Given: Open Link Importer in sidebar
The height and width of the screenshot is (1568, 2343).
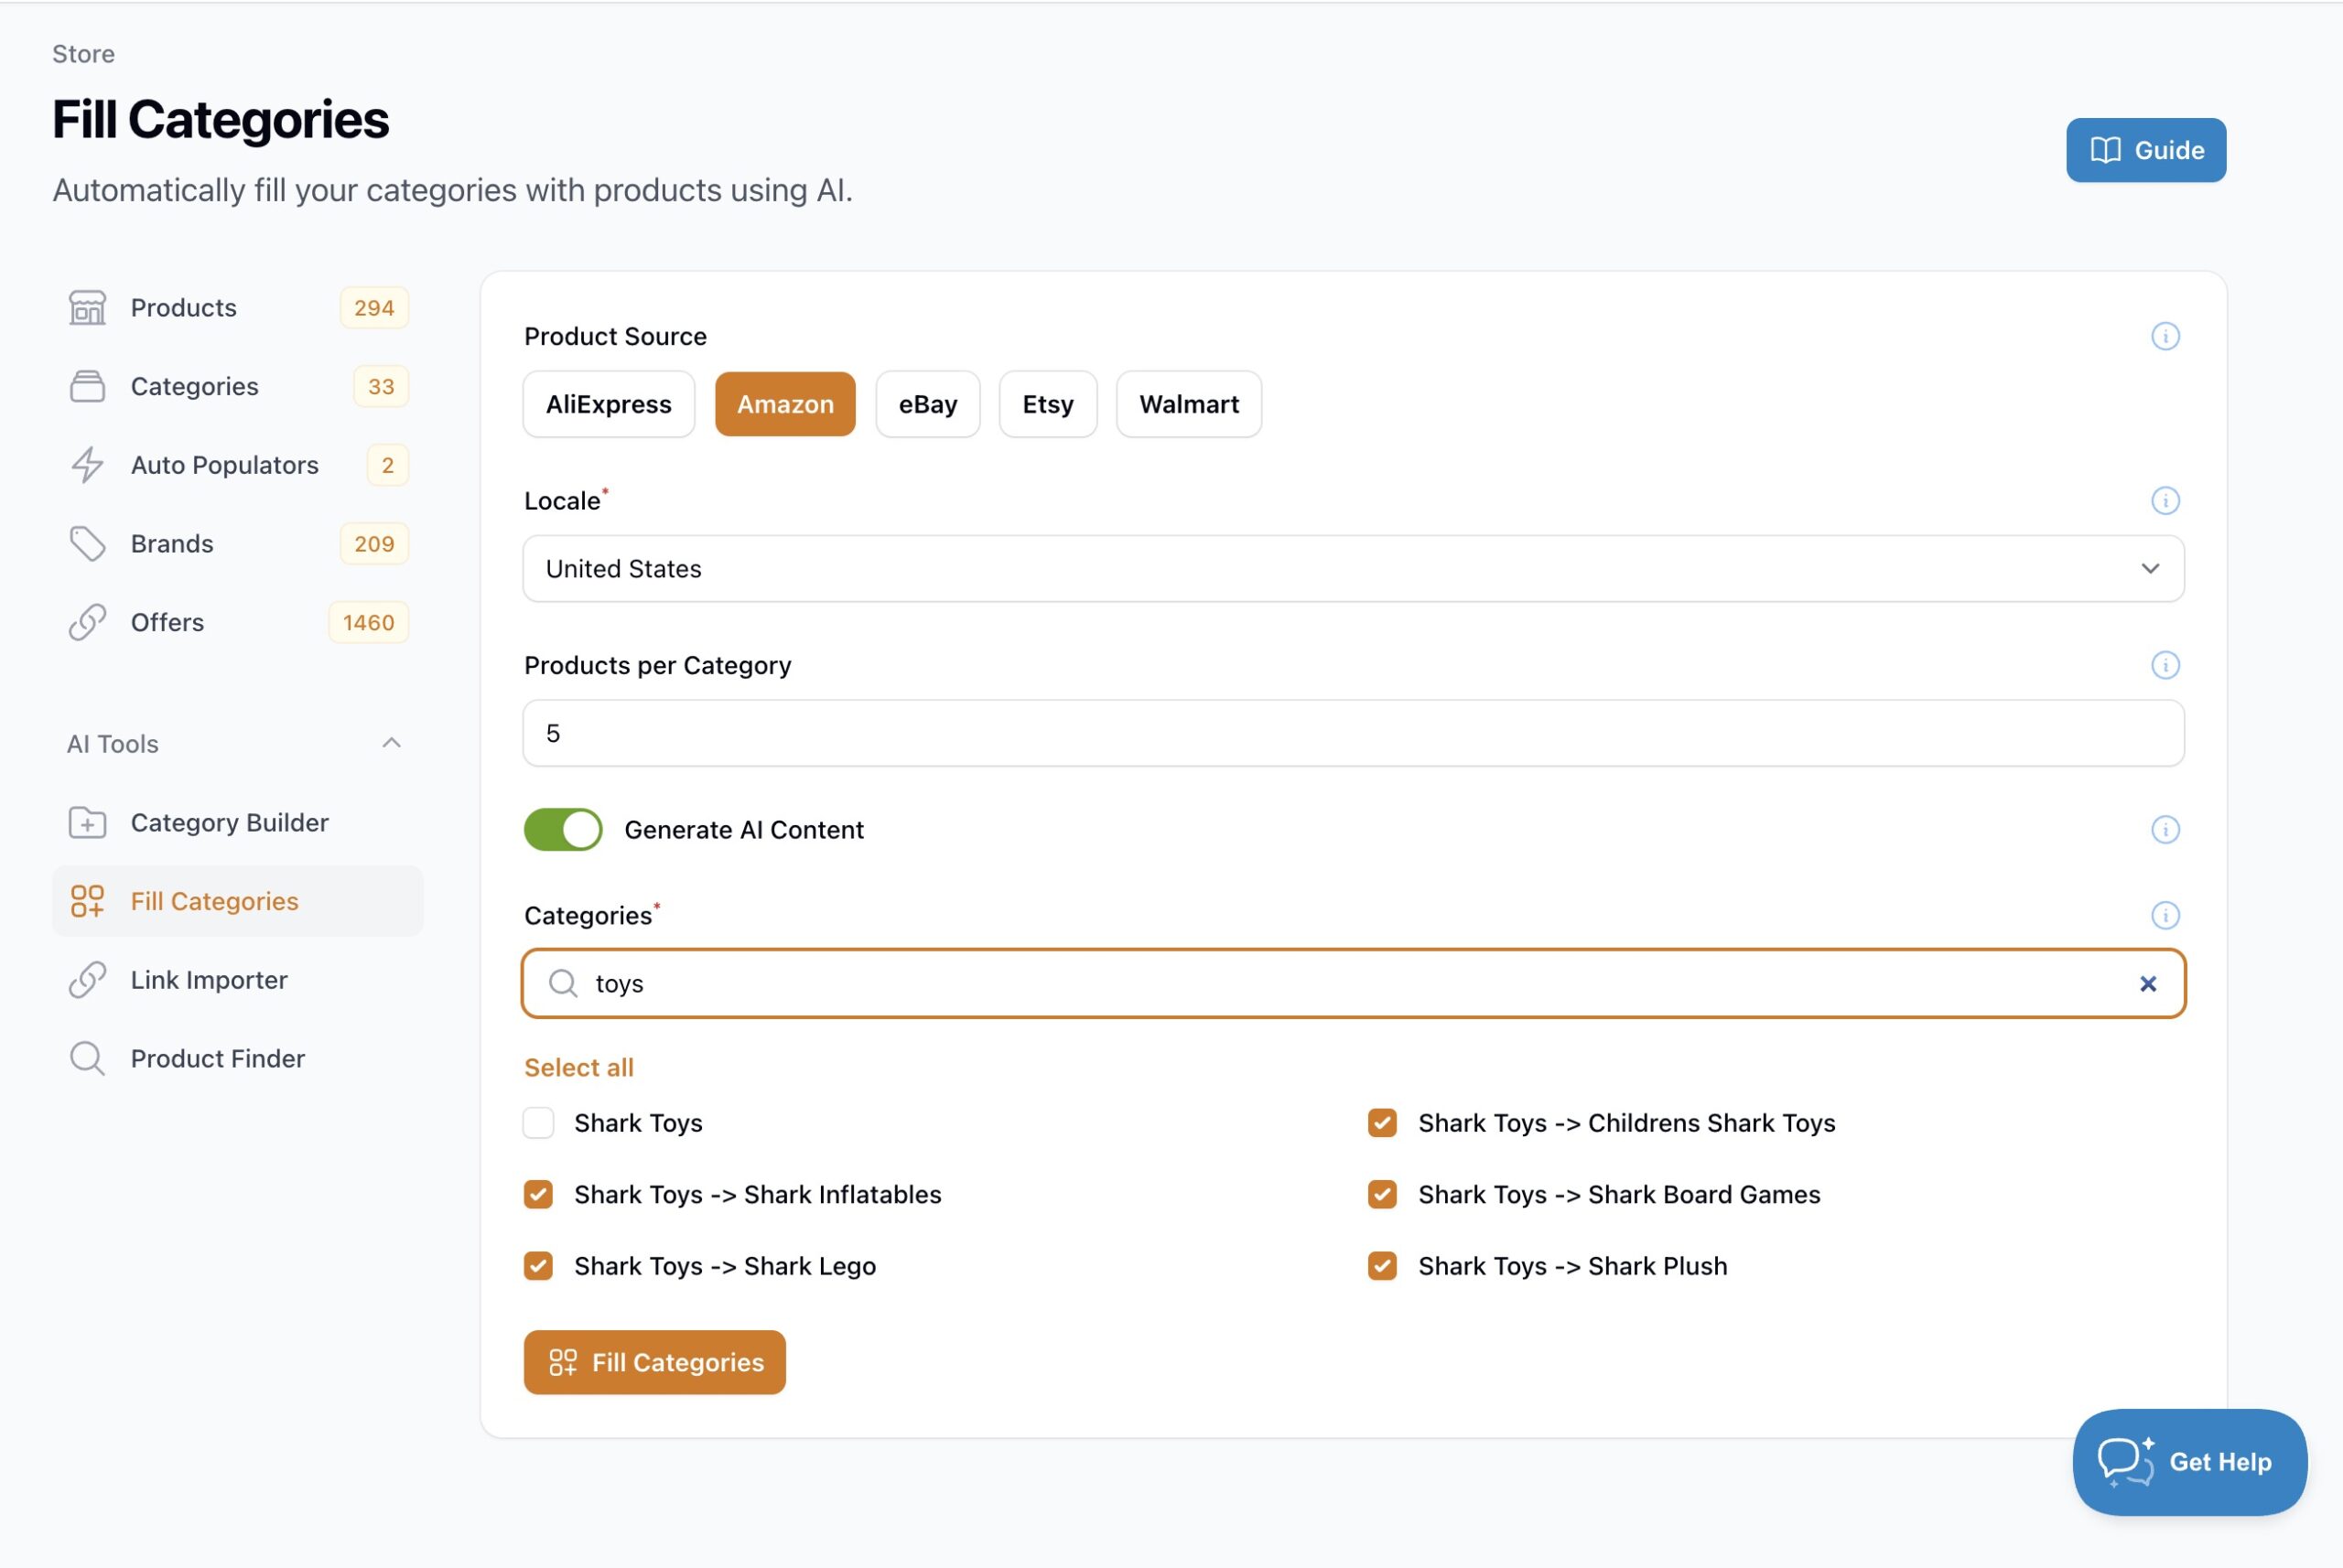Looking at the screenshot, I should pyautogui.click(x=209, y=980).
